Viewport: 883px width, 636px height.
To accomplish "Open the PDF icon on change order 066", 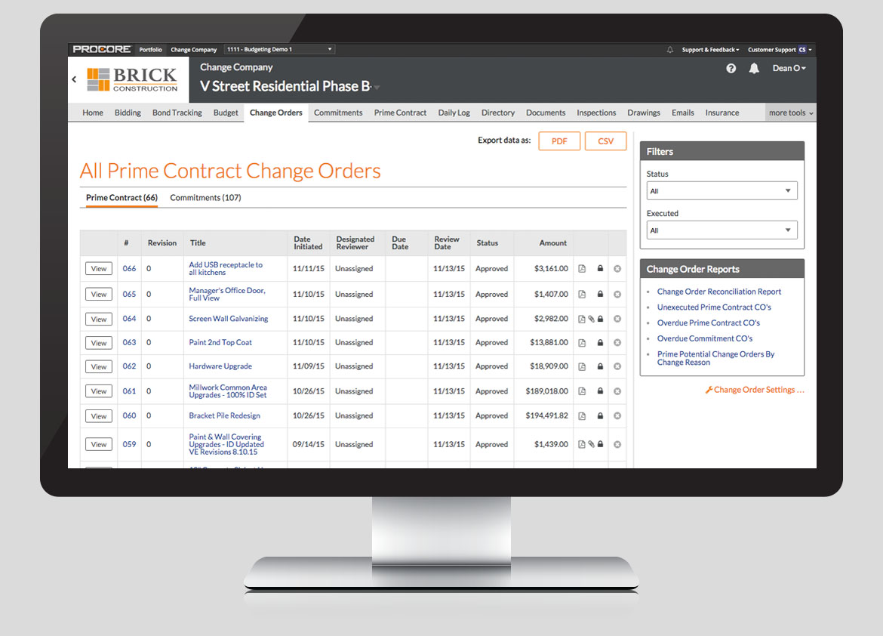I will [x=580, y=268].
